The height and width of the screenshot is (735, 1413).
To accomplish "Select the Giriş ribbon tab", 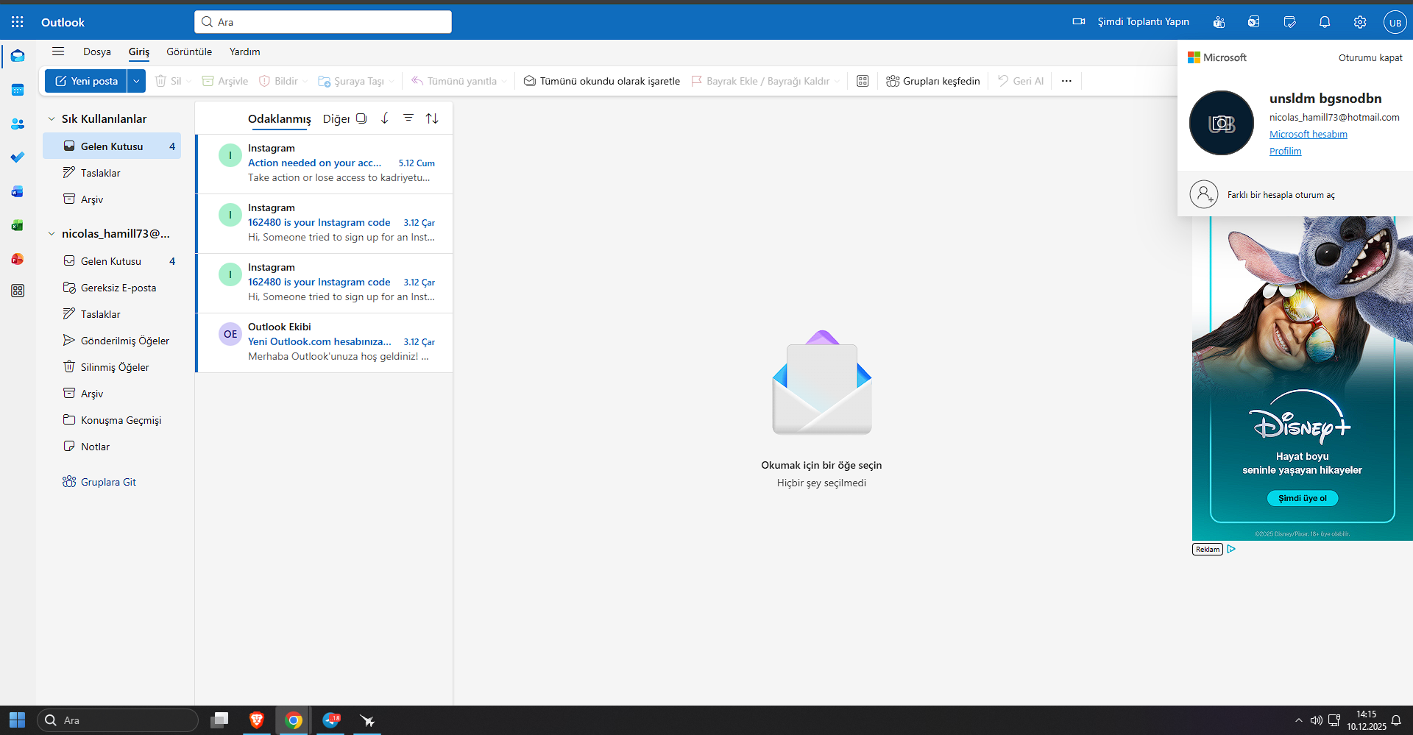I will [x=139, y=52].
